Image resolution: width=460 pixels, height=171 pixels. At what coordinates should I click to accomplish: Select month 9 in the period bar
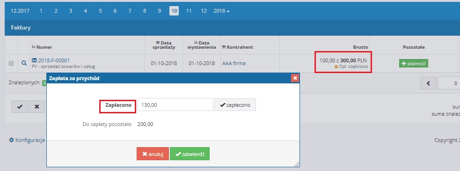[159, 11]
